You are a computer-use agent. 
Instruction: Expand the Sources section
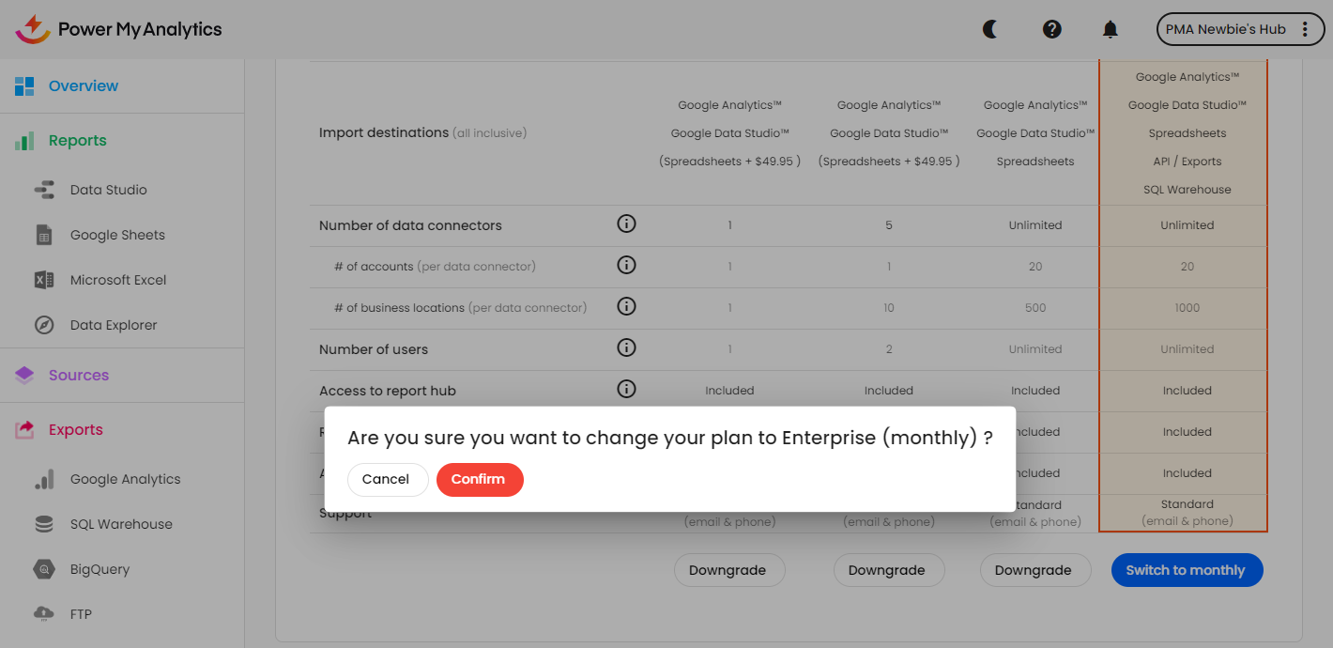click(x=79, y=376)
